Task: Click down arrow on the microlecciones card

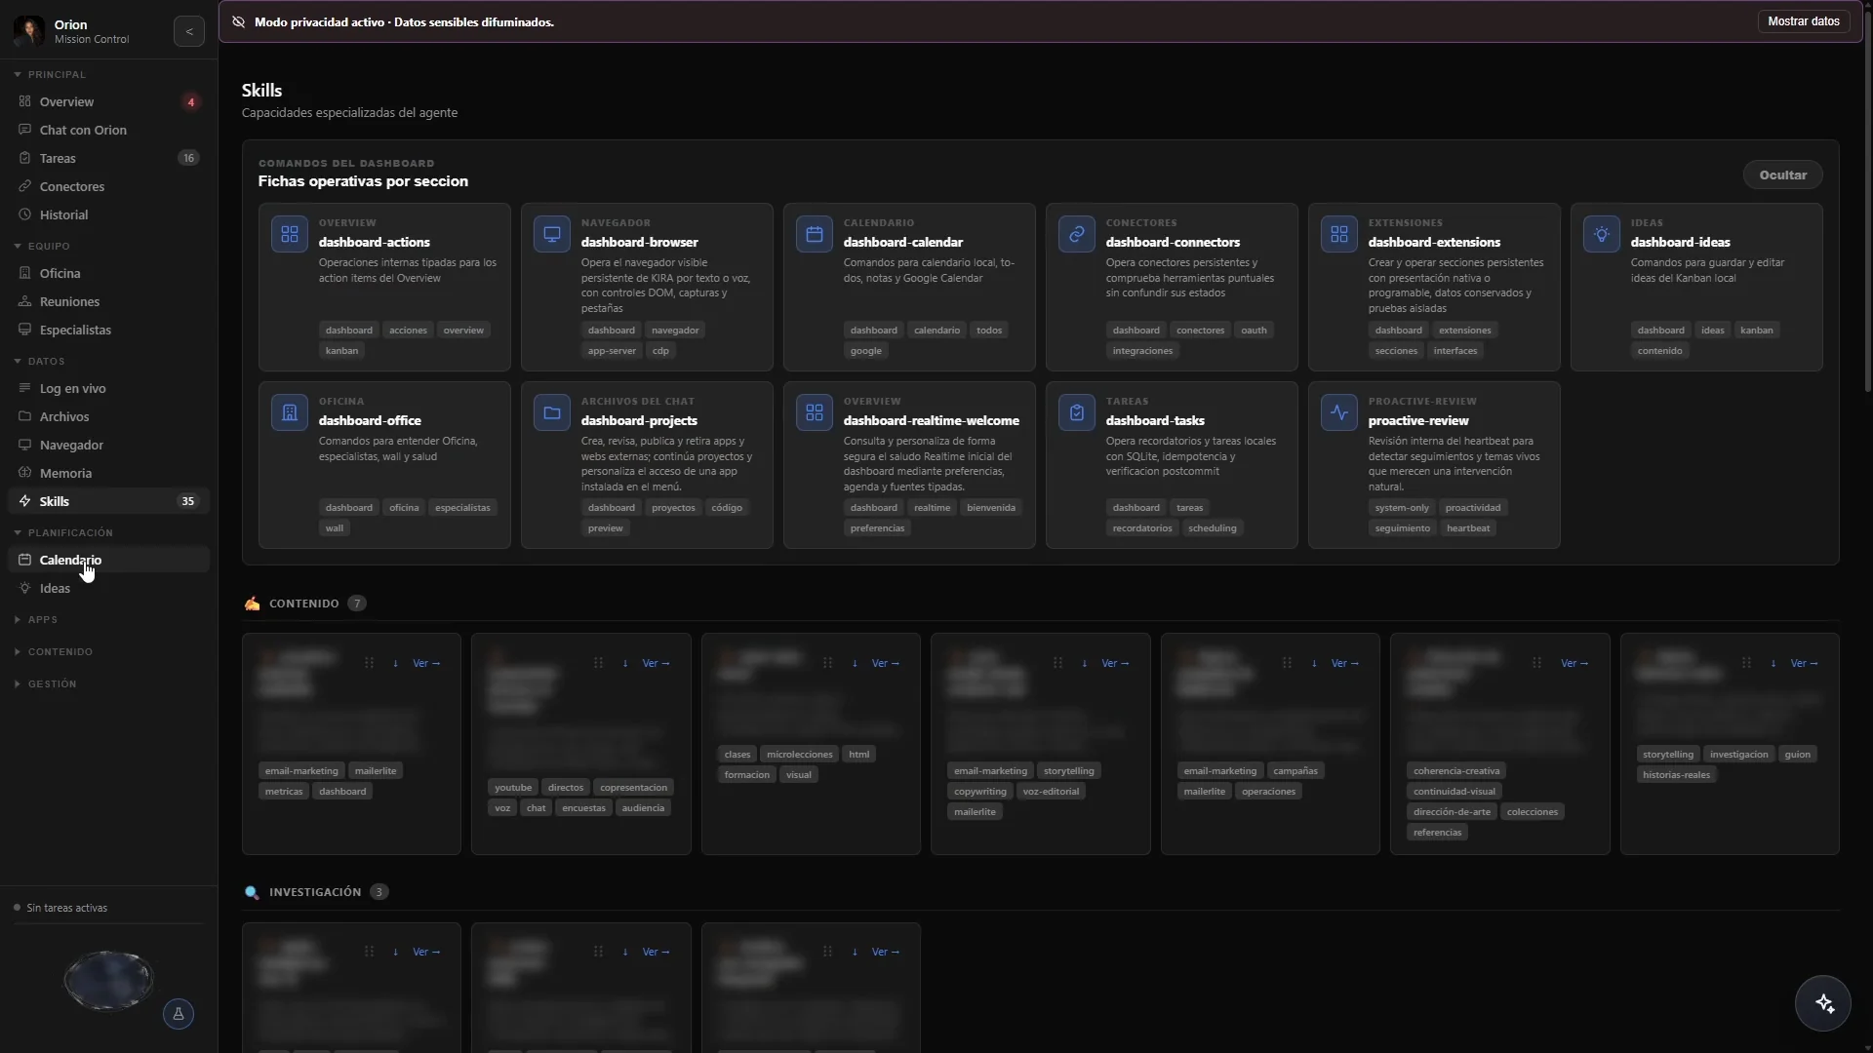Action: tap(855, 663)
